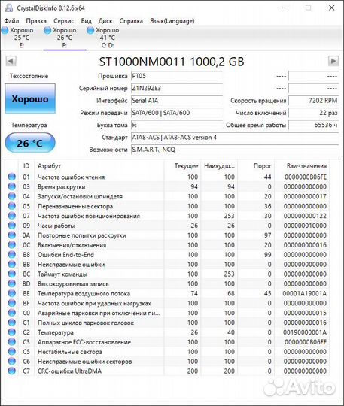Click the disk title ST1000NM0011 1000,2 GB
344x406 pixels.
[x=172, y=62]
